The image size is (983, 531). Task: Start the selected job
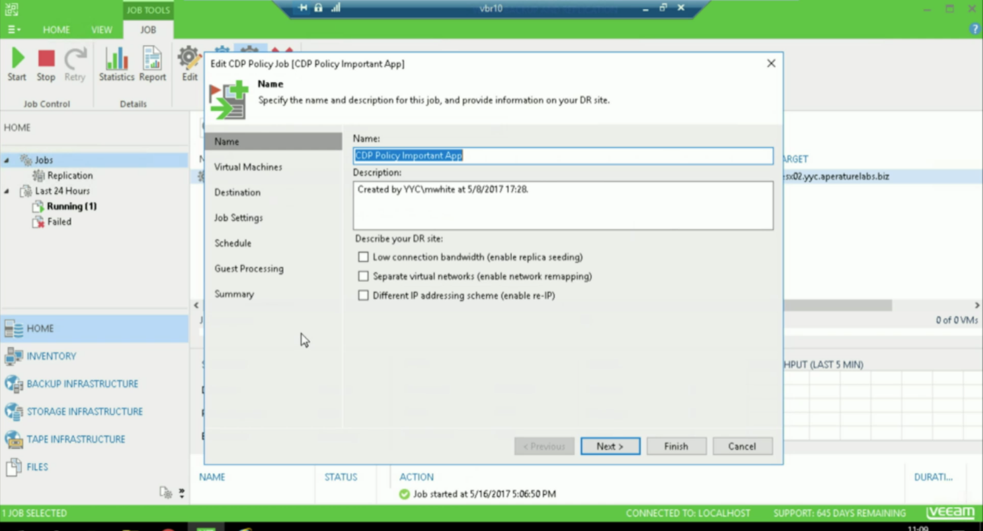(17, 64)
